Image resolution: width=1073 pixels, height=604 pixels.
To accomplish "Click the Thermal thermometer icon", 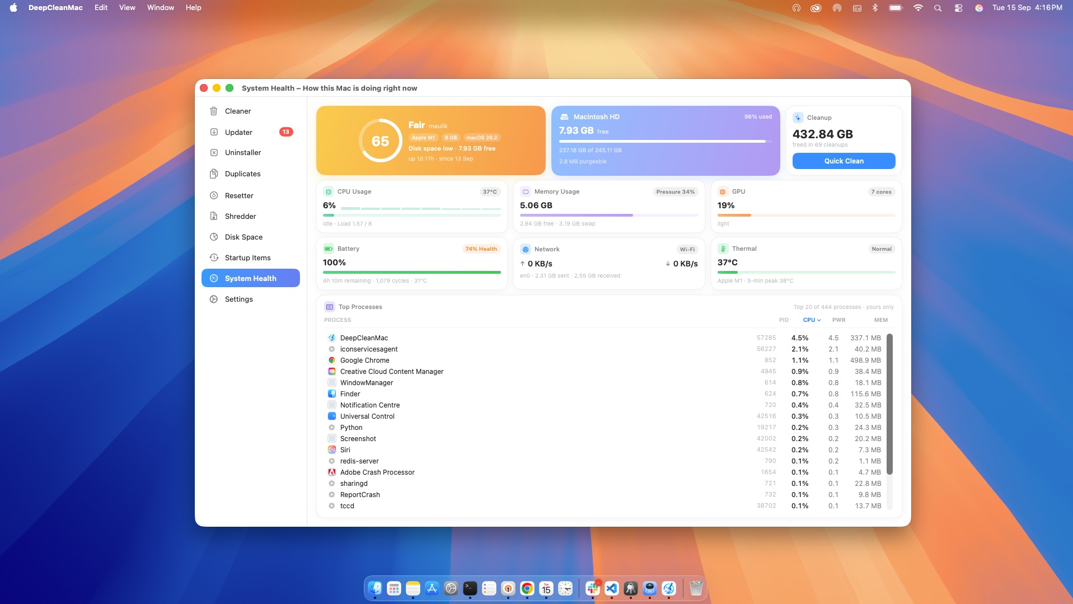I will coord(723,249).
